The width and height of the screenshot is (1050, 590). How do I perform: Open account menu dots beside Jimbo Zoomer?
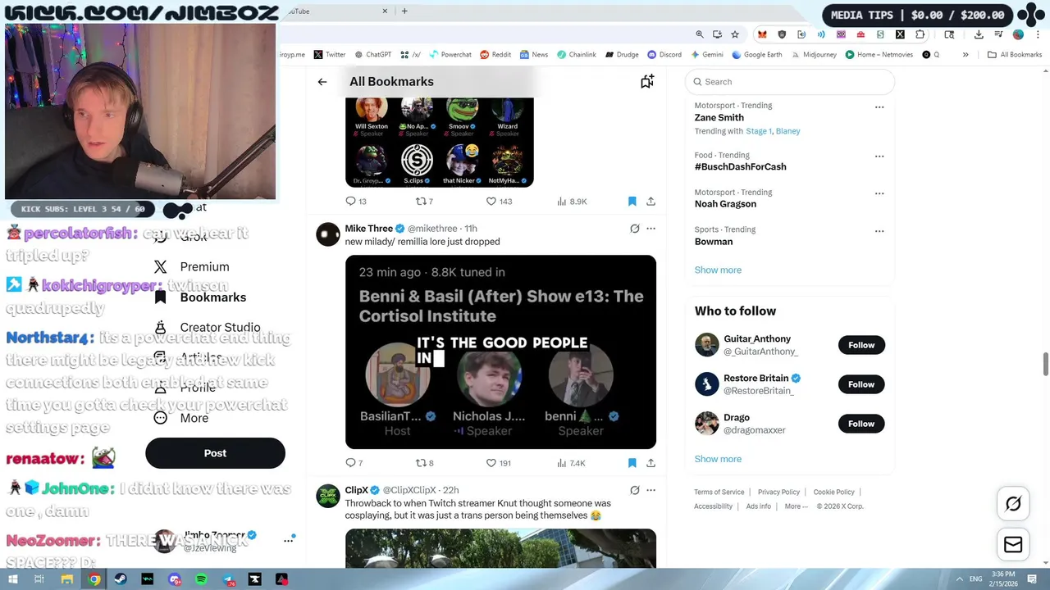(288, 540)
